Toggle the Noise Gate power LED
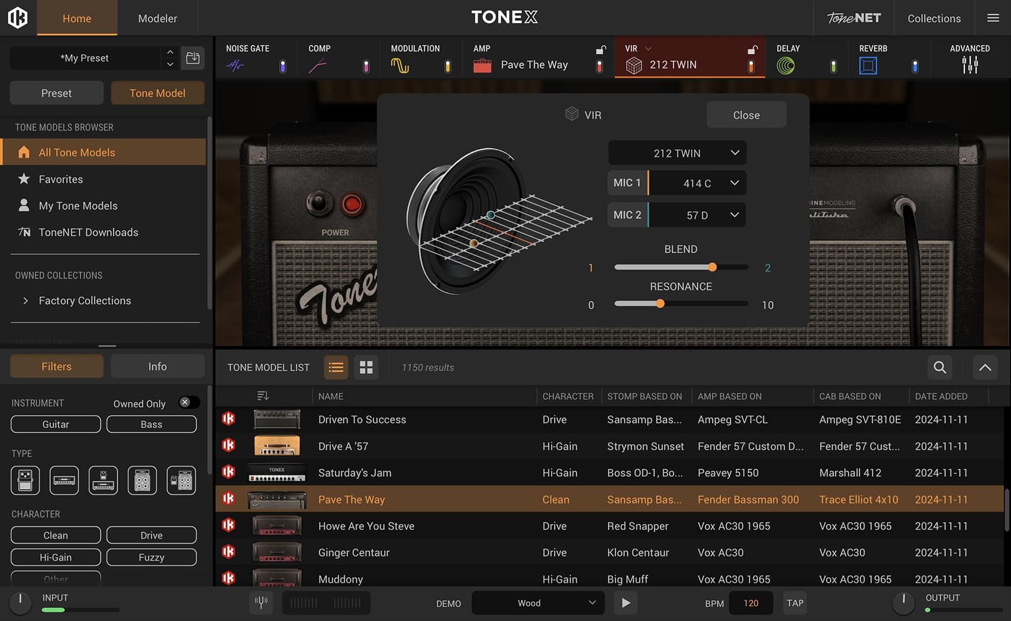The image size is (1011, 621). click(x=283, y=66)
